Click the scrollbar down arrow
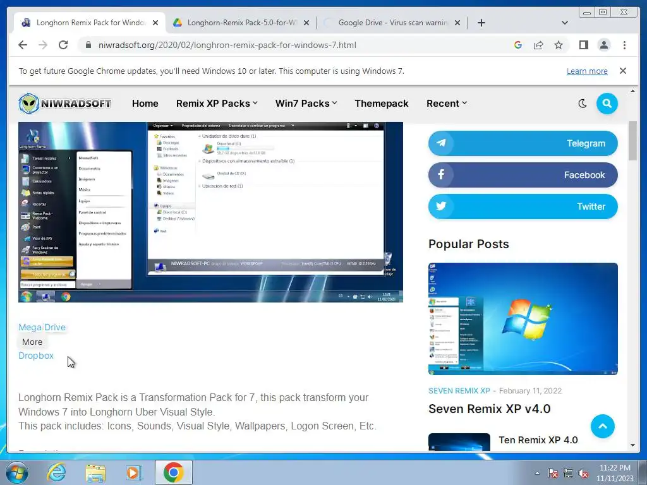Viewport: 647px width, 485px height. 632,445
